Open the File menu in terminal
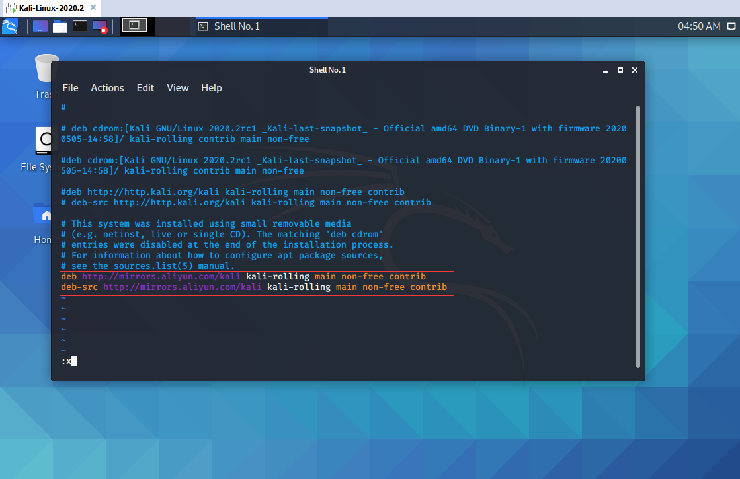Viewport: 740px width, 479px height. pos(70,88)
